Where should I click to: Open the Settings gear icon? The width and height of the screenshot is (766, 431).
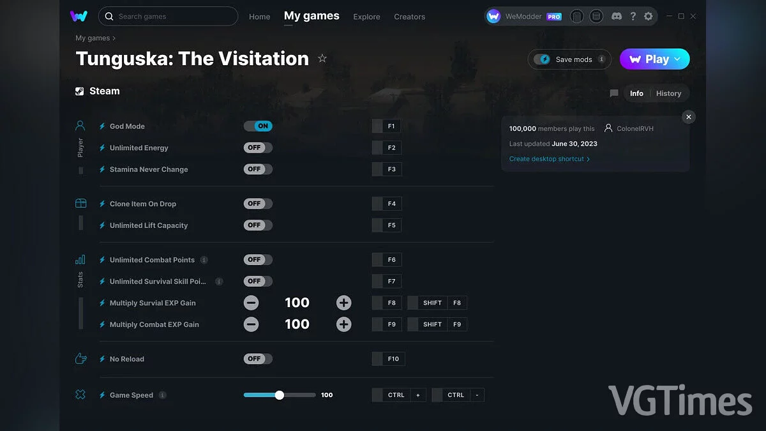(649, 16)
